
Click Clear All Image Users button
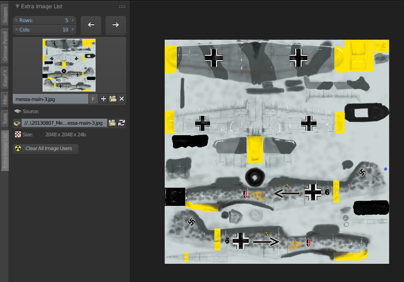(46, 148)
